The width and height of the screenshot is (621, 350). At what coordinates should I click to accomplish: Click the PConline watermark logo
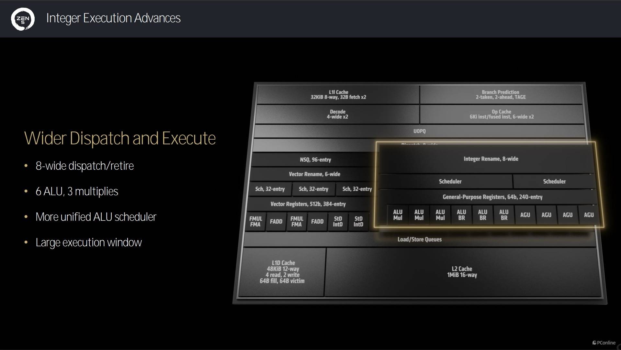pos(604,343)
